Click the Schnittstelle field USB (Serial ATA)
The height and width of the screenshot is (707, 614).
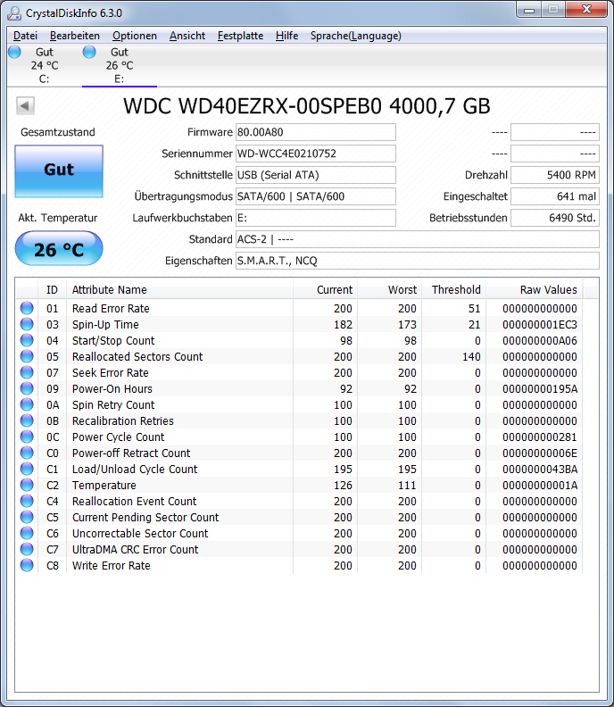(316, 175)
